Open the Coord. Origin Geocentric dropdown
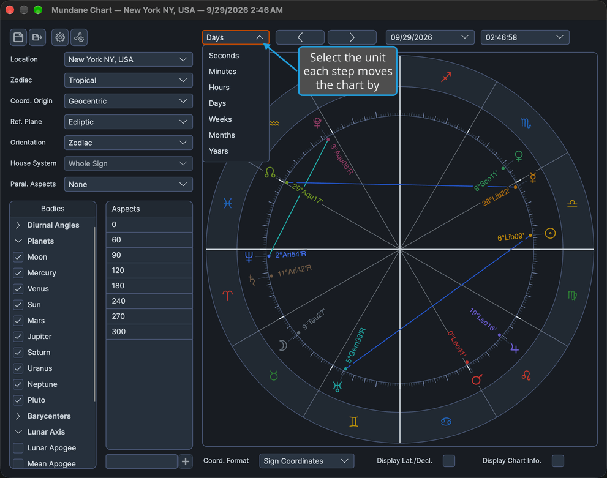This screenshot has width=607, height=478. point(129,102)
